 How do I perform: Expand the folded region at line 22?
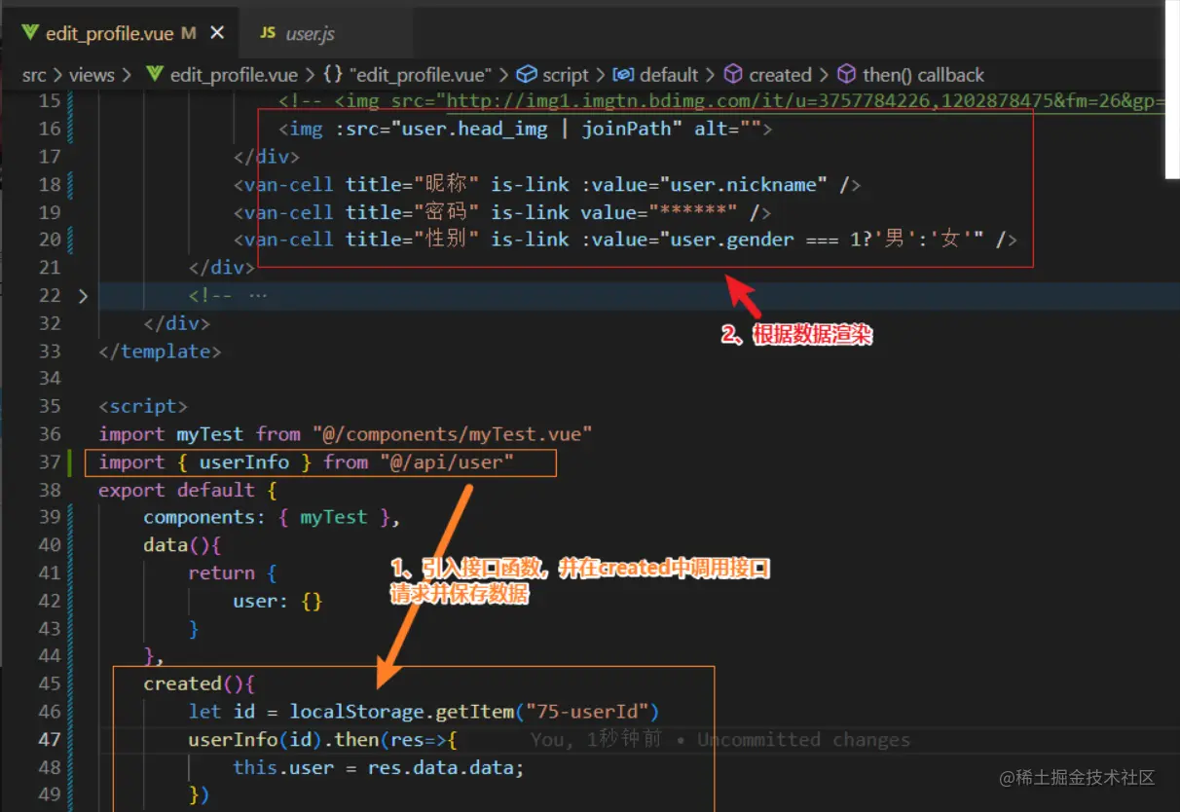pos(83,295)
